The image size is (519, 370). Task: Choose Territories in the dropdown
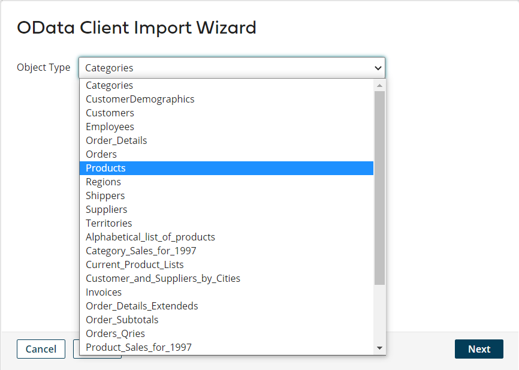point(109,223)
